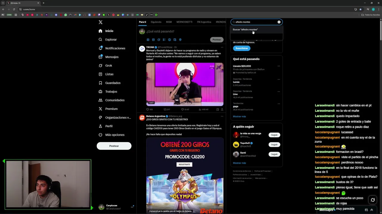Add poll icon in composer
This screenshot has height=214, width=382.
(164, 40)
